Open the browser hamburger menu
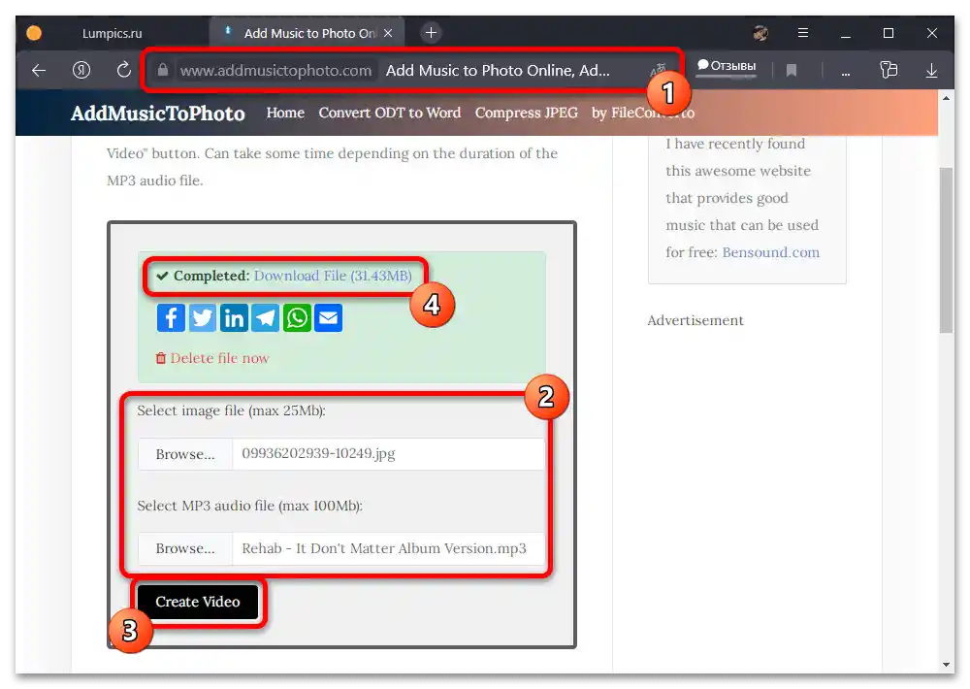 802,33
